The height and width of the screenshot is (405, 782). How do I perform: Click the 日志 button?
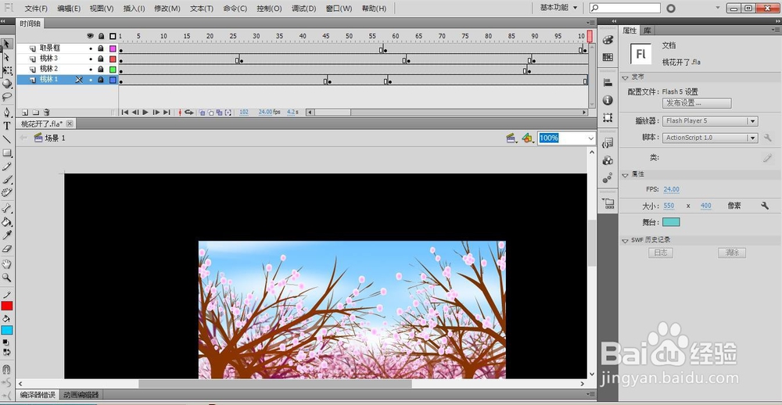660,253
